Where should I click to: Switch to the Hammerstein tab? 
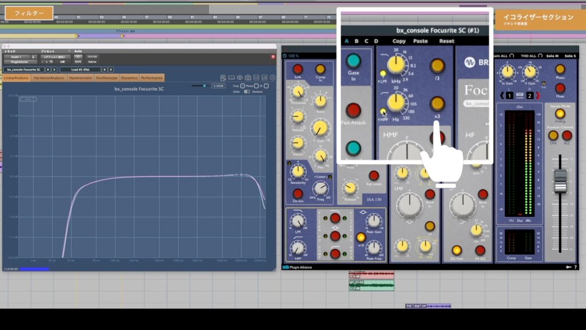(x=80, y=78)
